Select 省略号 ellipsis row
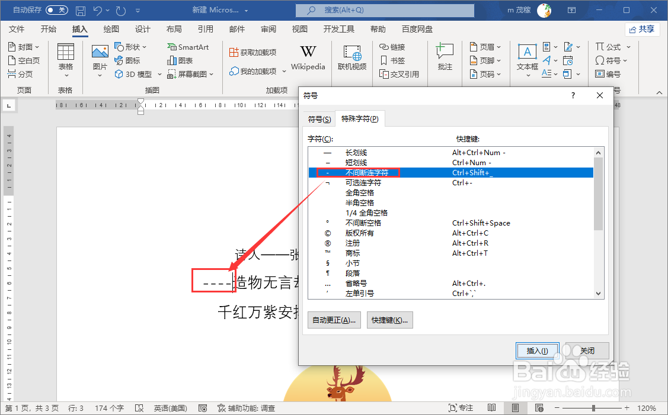Screen dimensions: 668x415 450,283
